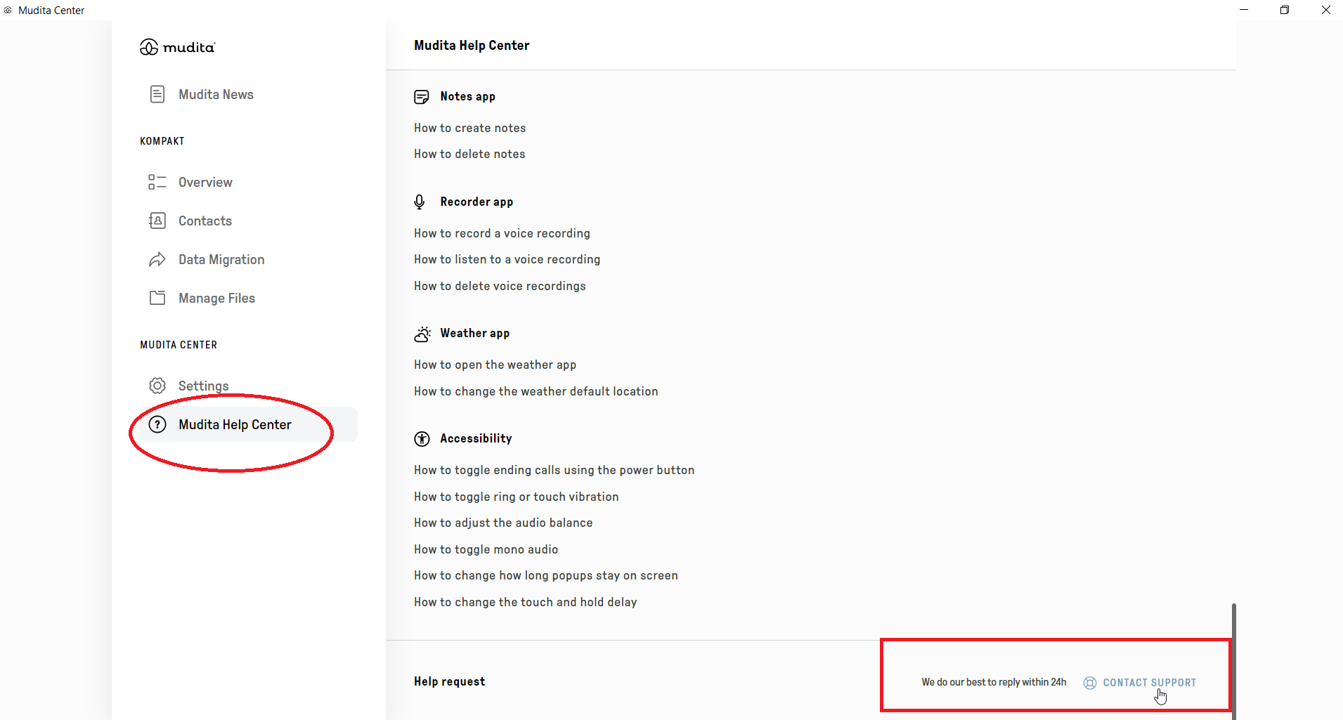Viewport: 1343px width, 720px height.
Task: Open the Mudita News section
Action: pyautogui.click(x=216, y=94)
